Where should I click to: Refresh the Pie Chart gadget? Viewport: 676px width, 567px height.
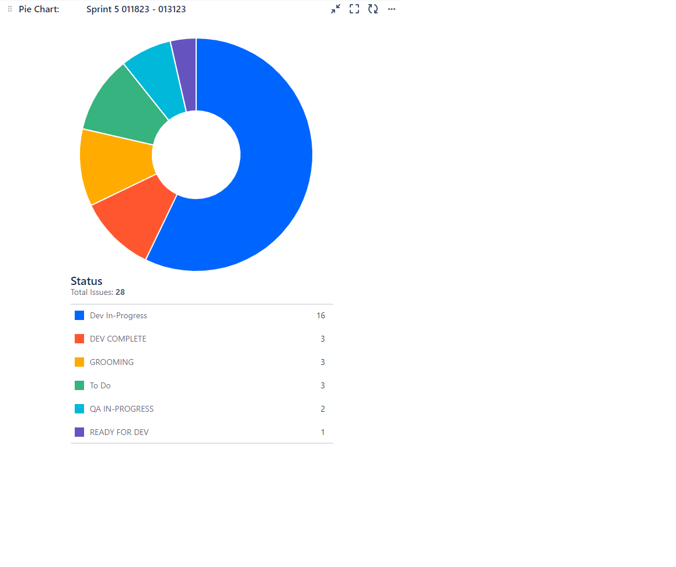373,9
